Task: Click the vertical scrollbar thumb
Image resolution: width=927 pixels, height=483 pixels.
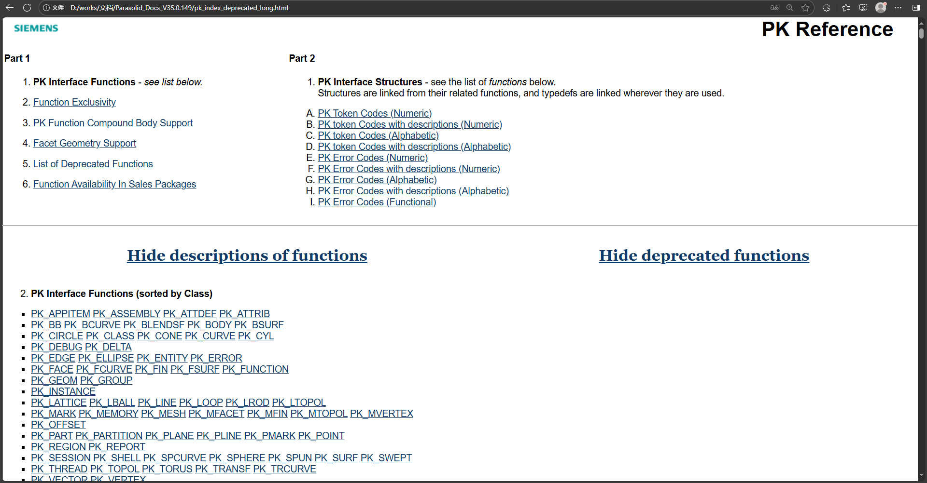Action: click(x=922, y=33)
